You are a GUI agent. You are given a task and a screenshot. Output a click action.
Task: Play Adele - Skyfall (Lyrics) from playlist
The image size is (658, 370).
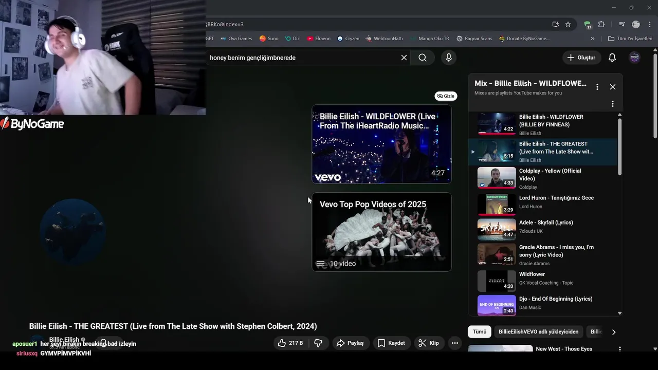pyautogui.click(x=542, y=229)
